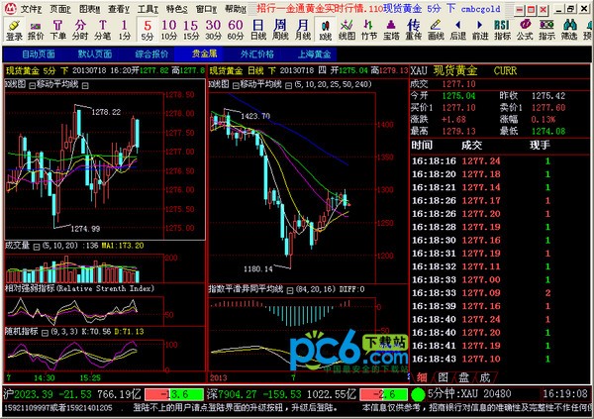594x419 pixels.
Task: Click the CMB logo icon in menu bar
Action: tap(10, 8)
